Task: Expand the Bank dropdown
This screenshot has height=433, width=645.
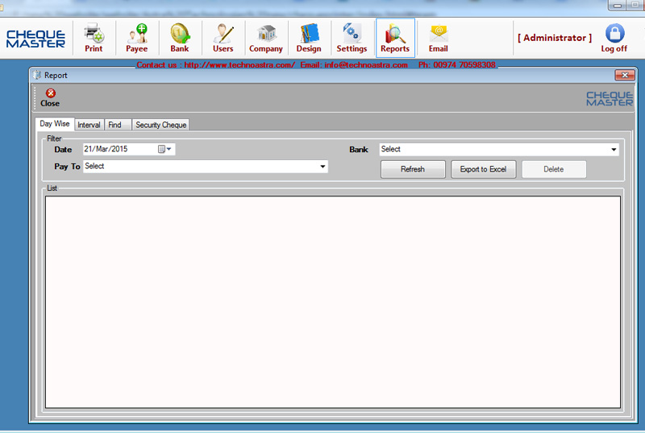Action: (614, 150)
